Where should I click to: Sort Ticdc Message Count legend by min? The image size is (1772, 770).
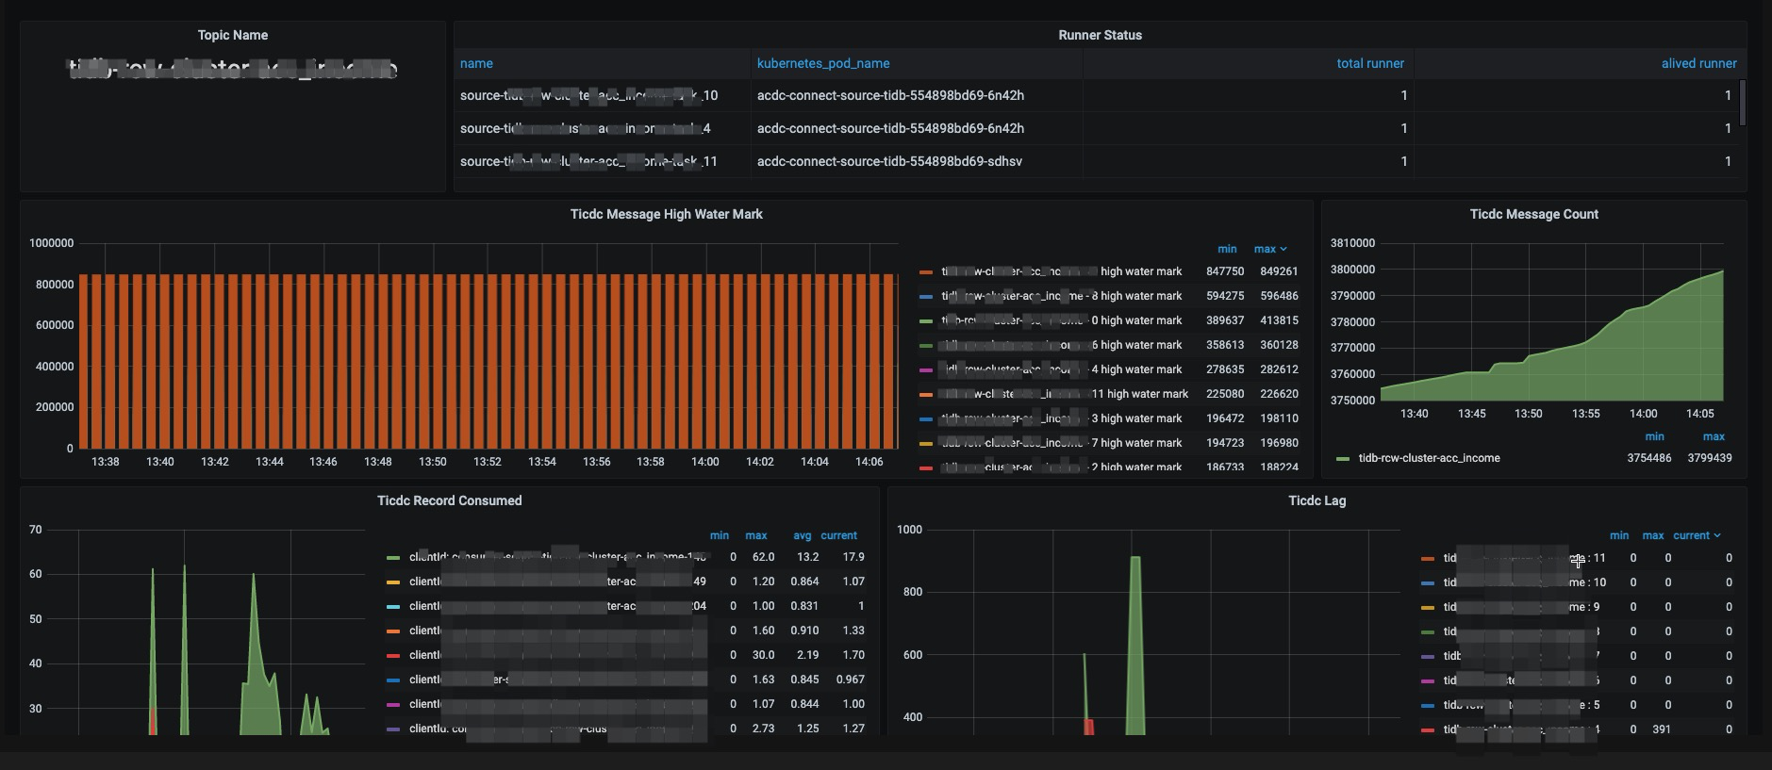point(1654,436)
